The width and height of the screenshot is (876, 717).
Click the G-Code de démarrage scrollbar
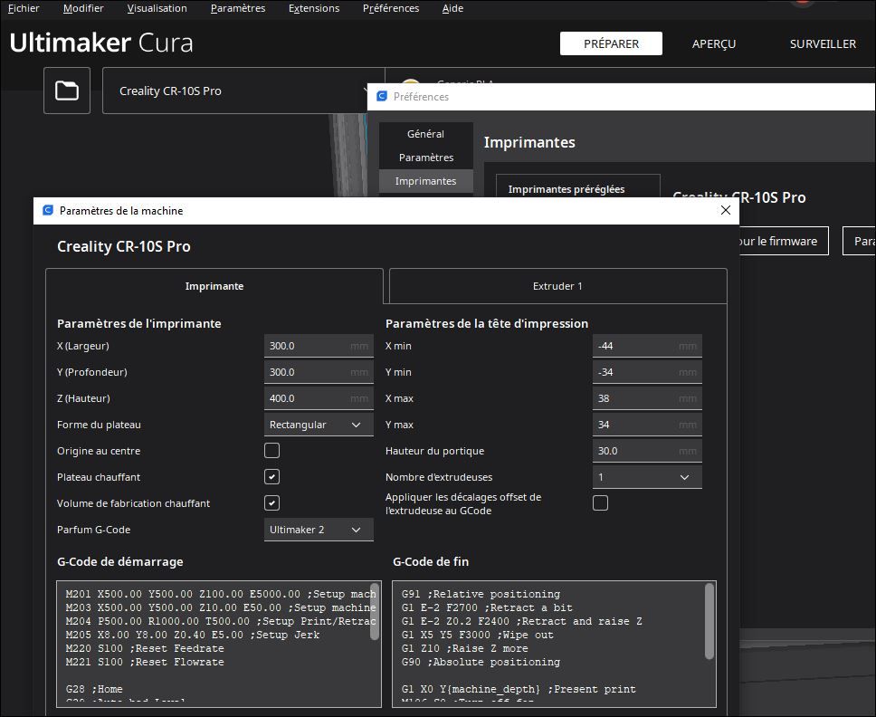pyautogui.click(x=375, y=612)
